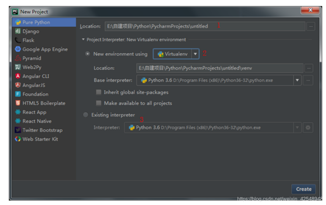Select Existing interpreter radio button
Image resolution: width=326 pixels, height=205 pixels.
[x=86, y=115]
